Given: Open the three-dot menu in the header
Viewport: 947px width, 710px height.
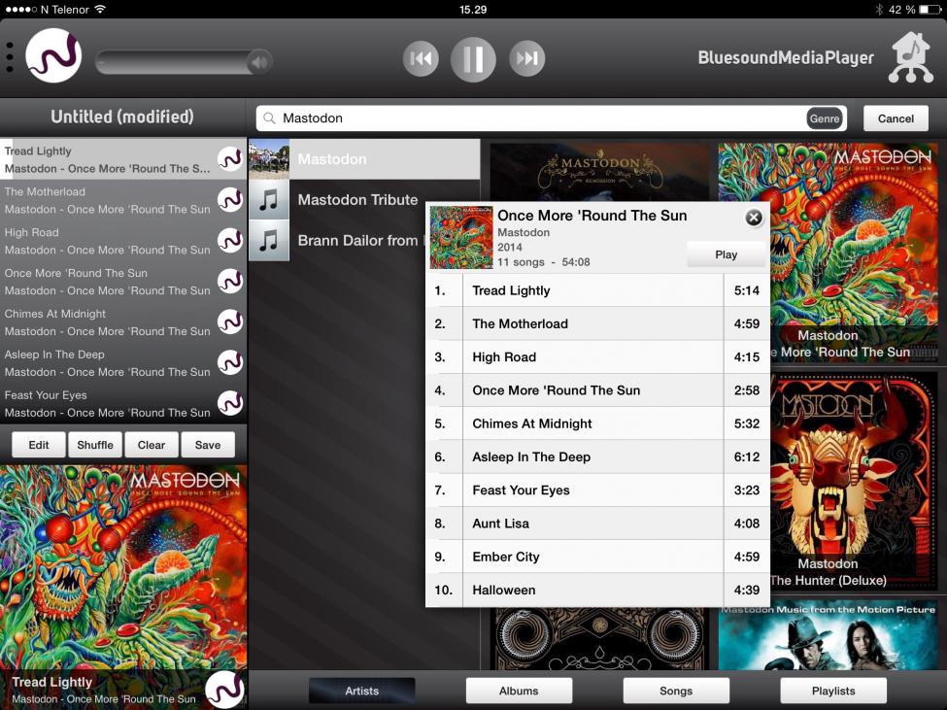Looking at the screenshot, I should click(x=10, y=58).
